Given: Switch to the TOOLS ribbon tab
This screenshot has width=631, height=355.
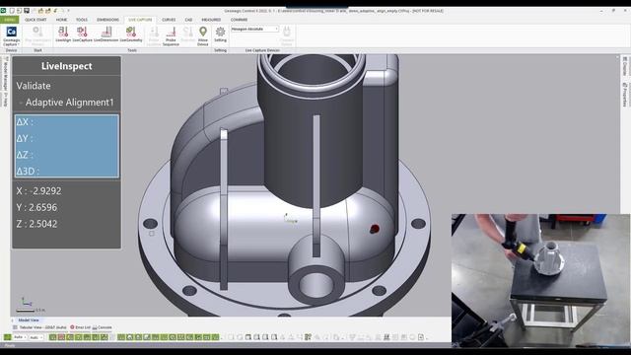Looking at the screenshot, I should [x=81, y=20].
